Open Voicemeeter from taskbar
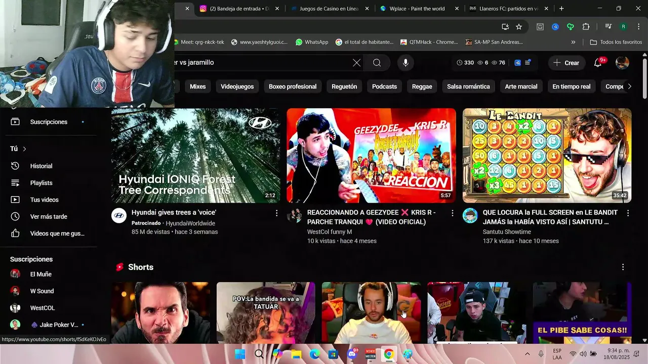 coord(370,354)
